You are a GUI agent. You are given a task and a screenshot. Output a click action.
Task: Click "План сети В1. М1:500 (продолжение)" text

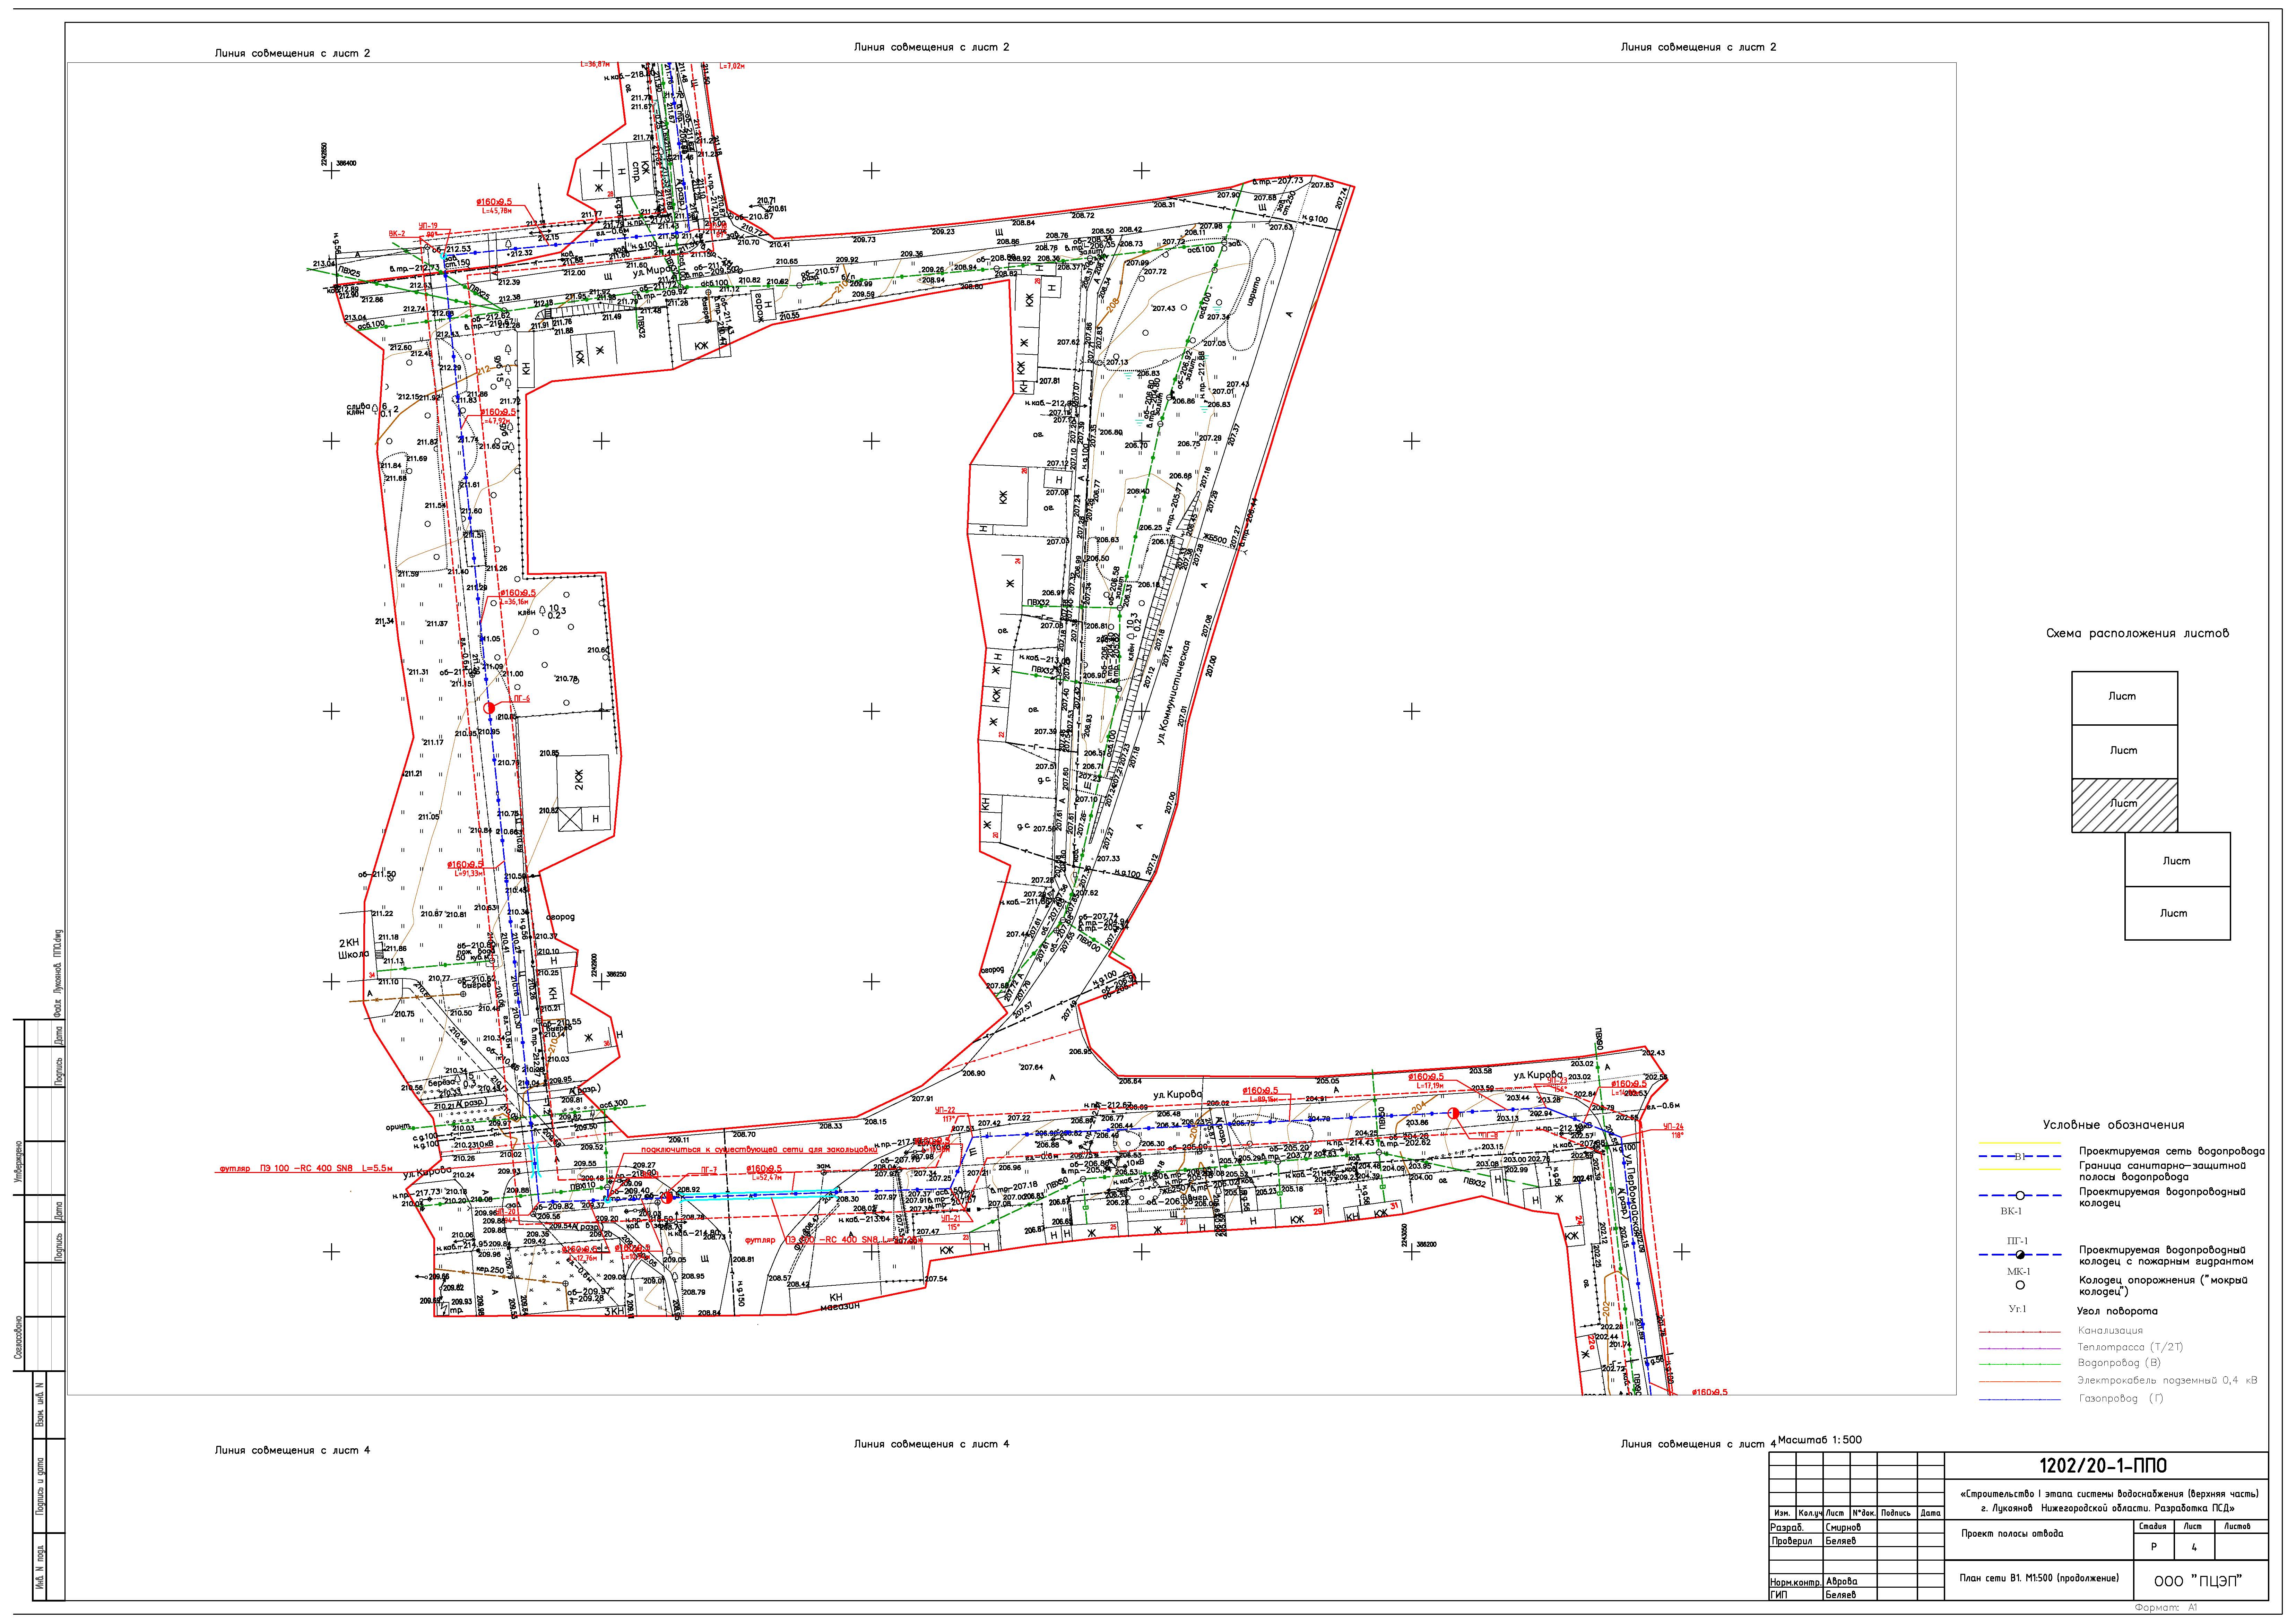[2039, 1578]
